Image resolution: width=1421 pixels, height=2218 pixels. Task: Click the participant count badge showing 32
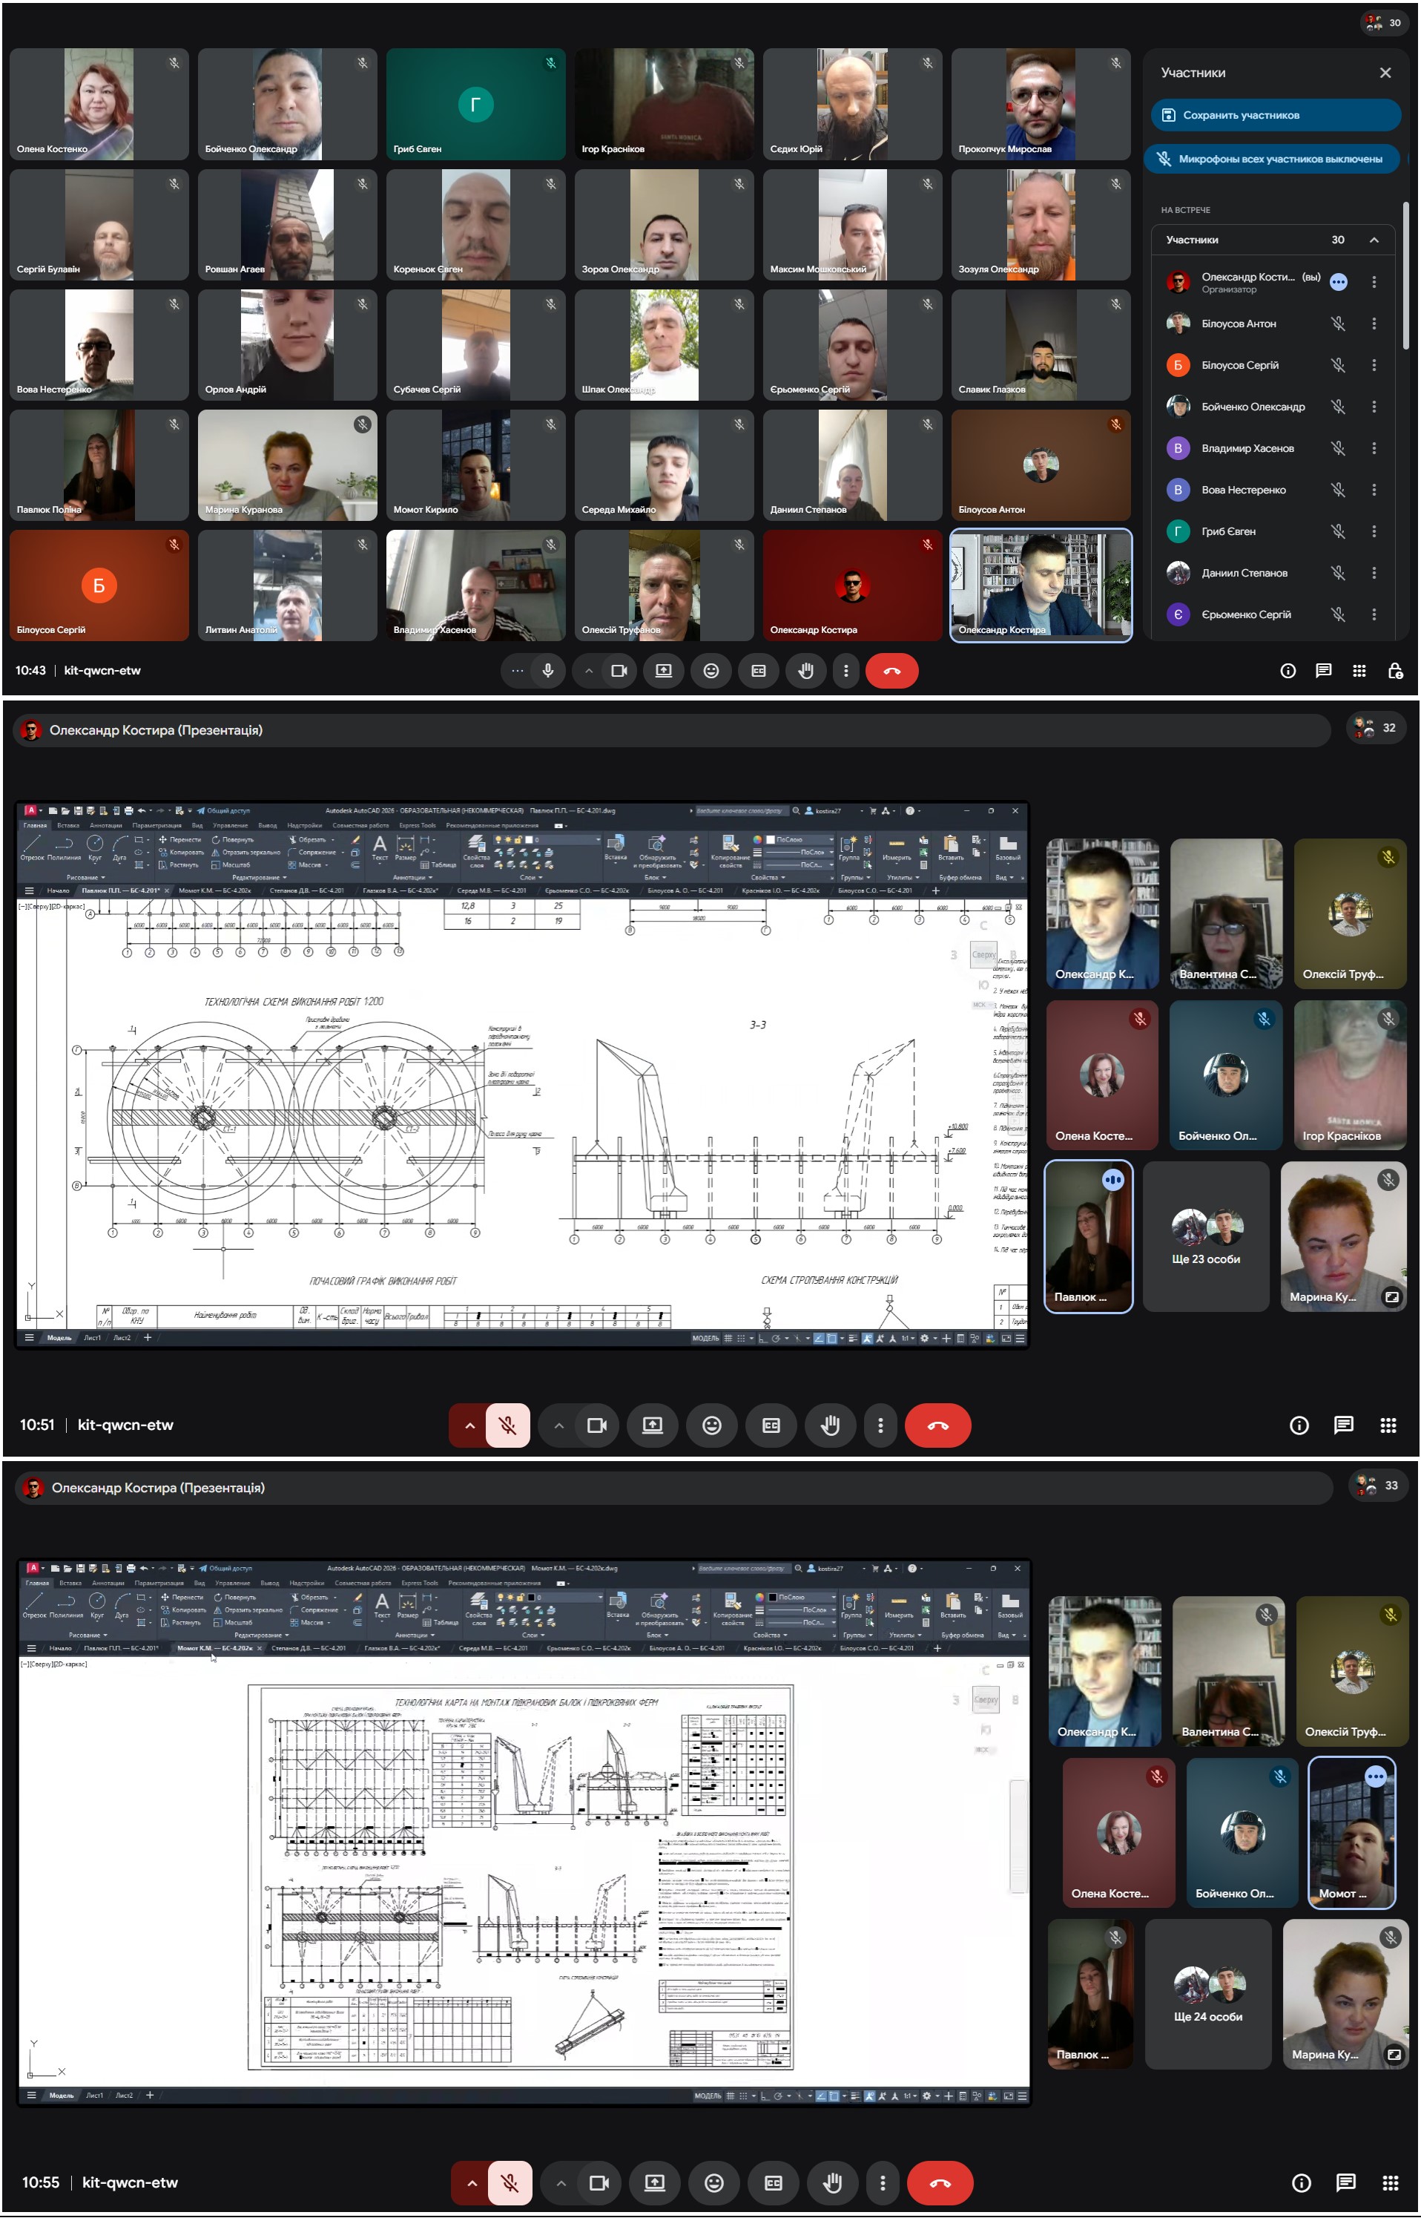[1376, 728]
